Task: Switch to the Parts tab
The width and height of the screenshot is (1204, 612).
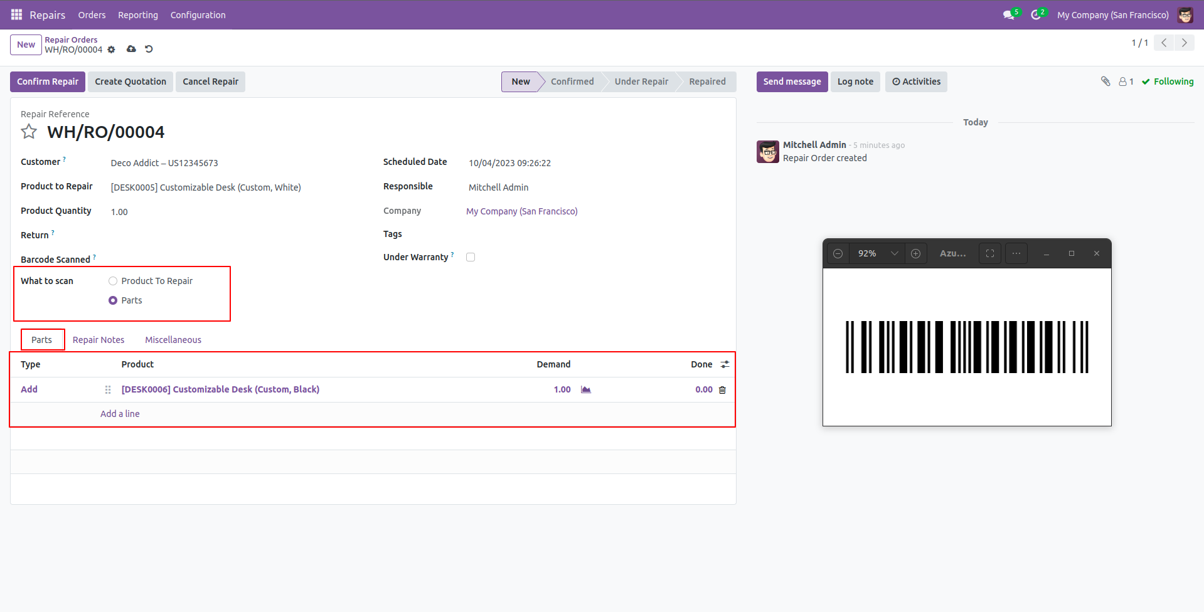Action: 41,340
